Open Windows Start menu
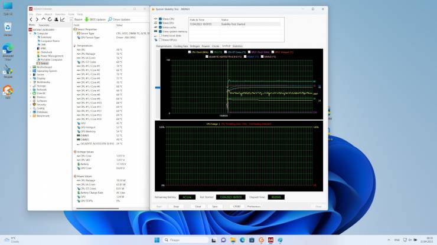The image size is (437, 245). (157, 240)
